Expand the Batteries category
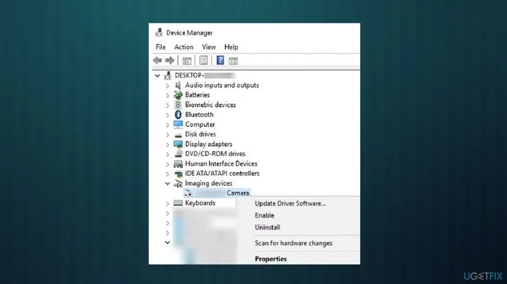Viewport: 507px width, 284px height. (167, 95)
